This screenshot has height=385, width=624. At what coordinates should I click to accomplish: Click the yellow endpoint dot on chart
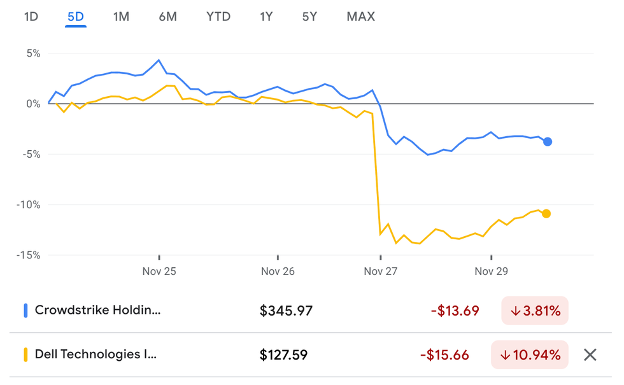(546, 214)
